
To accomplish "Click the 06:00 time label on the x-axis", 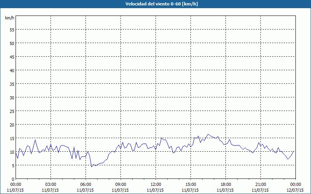I will [x=86, y=185].
